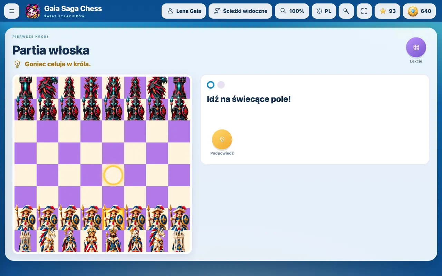Open the Lekcje lessons grid

pos(416,47)
